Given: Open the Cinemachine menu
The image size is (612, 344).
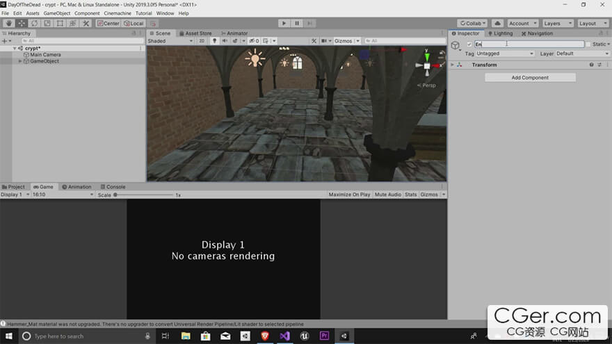Looking at the screenshot, I should click(x=117, y=13).
